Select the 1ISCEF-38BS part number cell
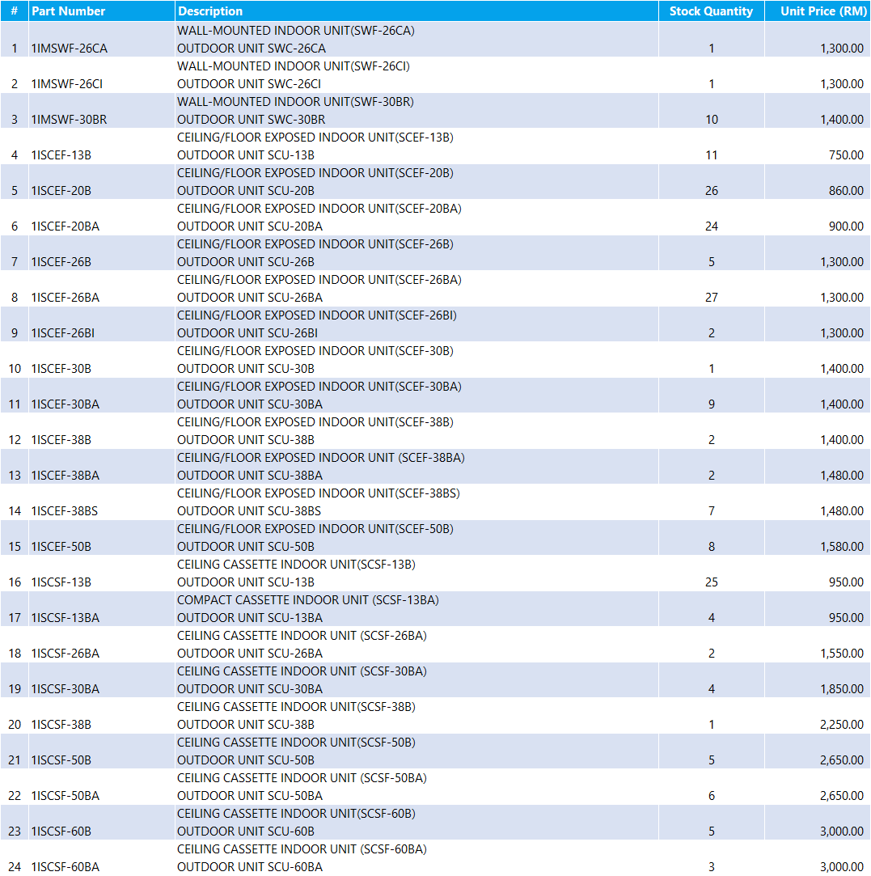 click(x=66, y=511)
